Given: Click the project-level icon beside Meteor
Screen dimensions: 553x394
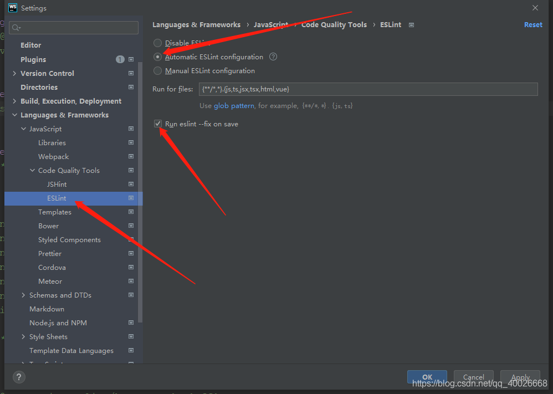Looking at the screenshot, I should tap(131, 281).
